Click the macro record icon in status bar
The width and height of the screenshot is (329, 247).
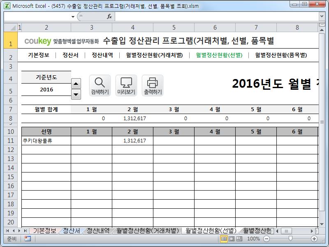pyautogui.click(x=28, y=239)
